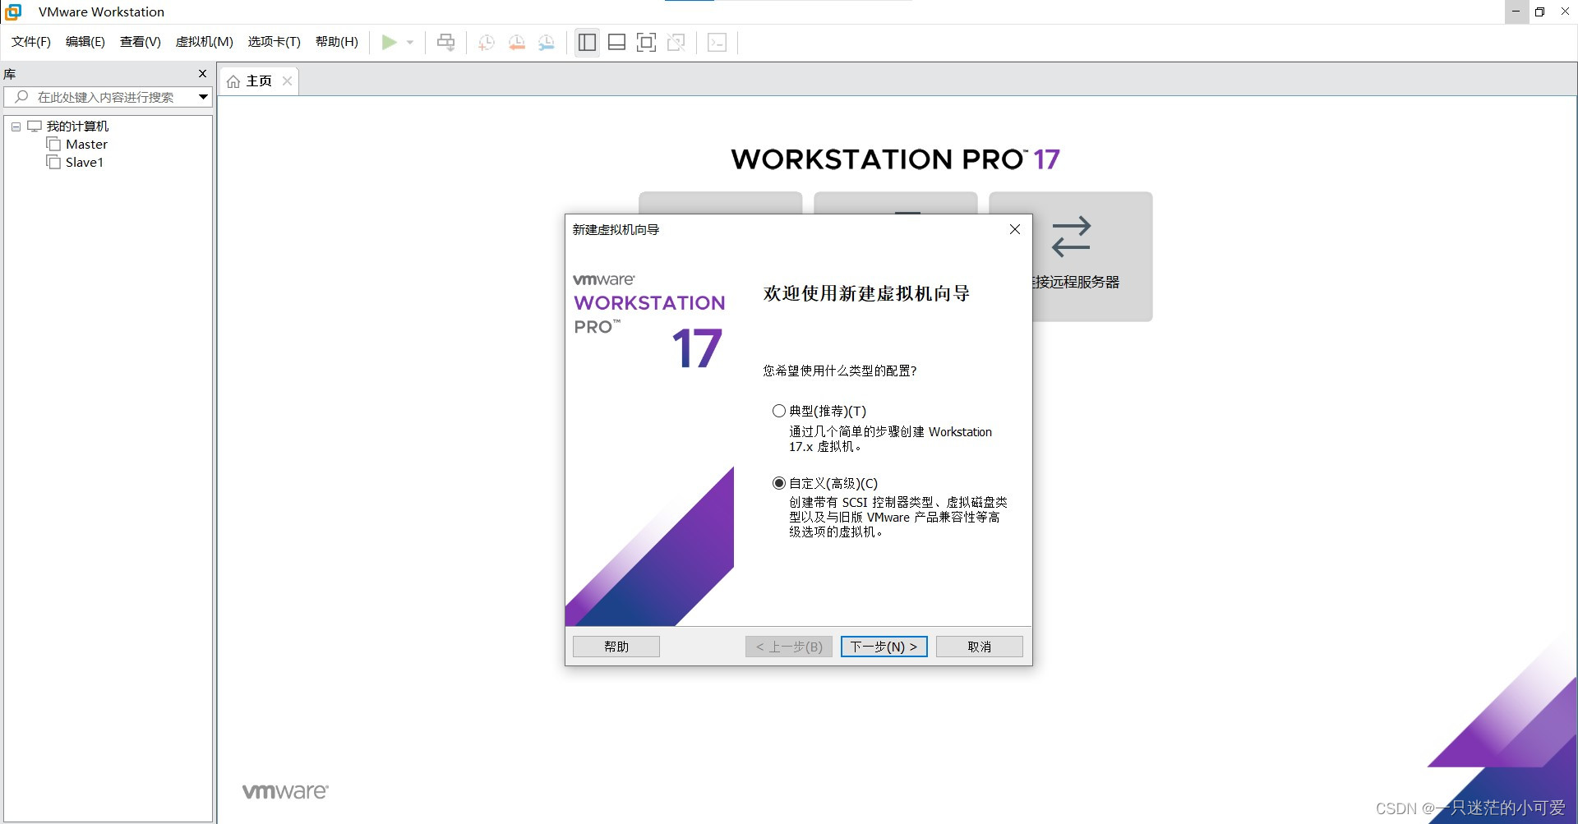Toggle the library sidebar view icon
Viewport: 1578px width, 824px height.
pyautogui.click(x=587, y=42)
